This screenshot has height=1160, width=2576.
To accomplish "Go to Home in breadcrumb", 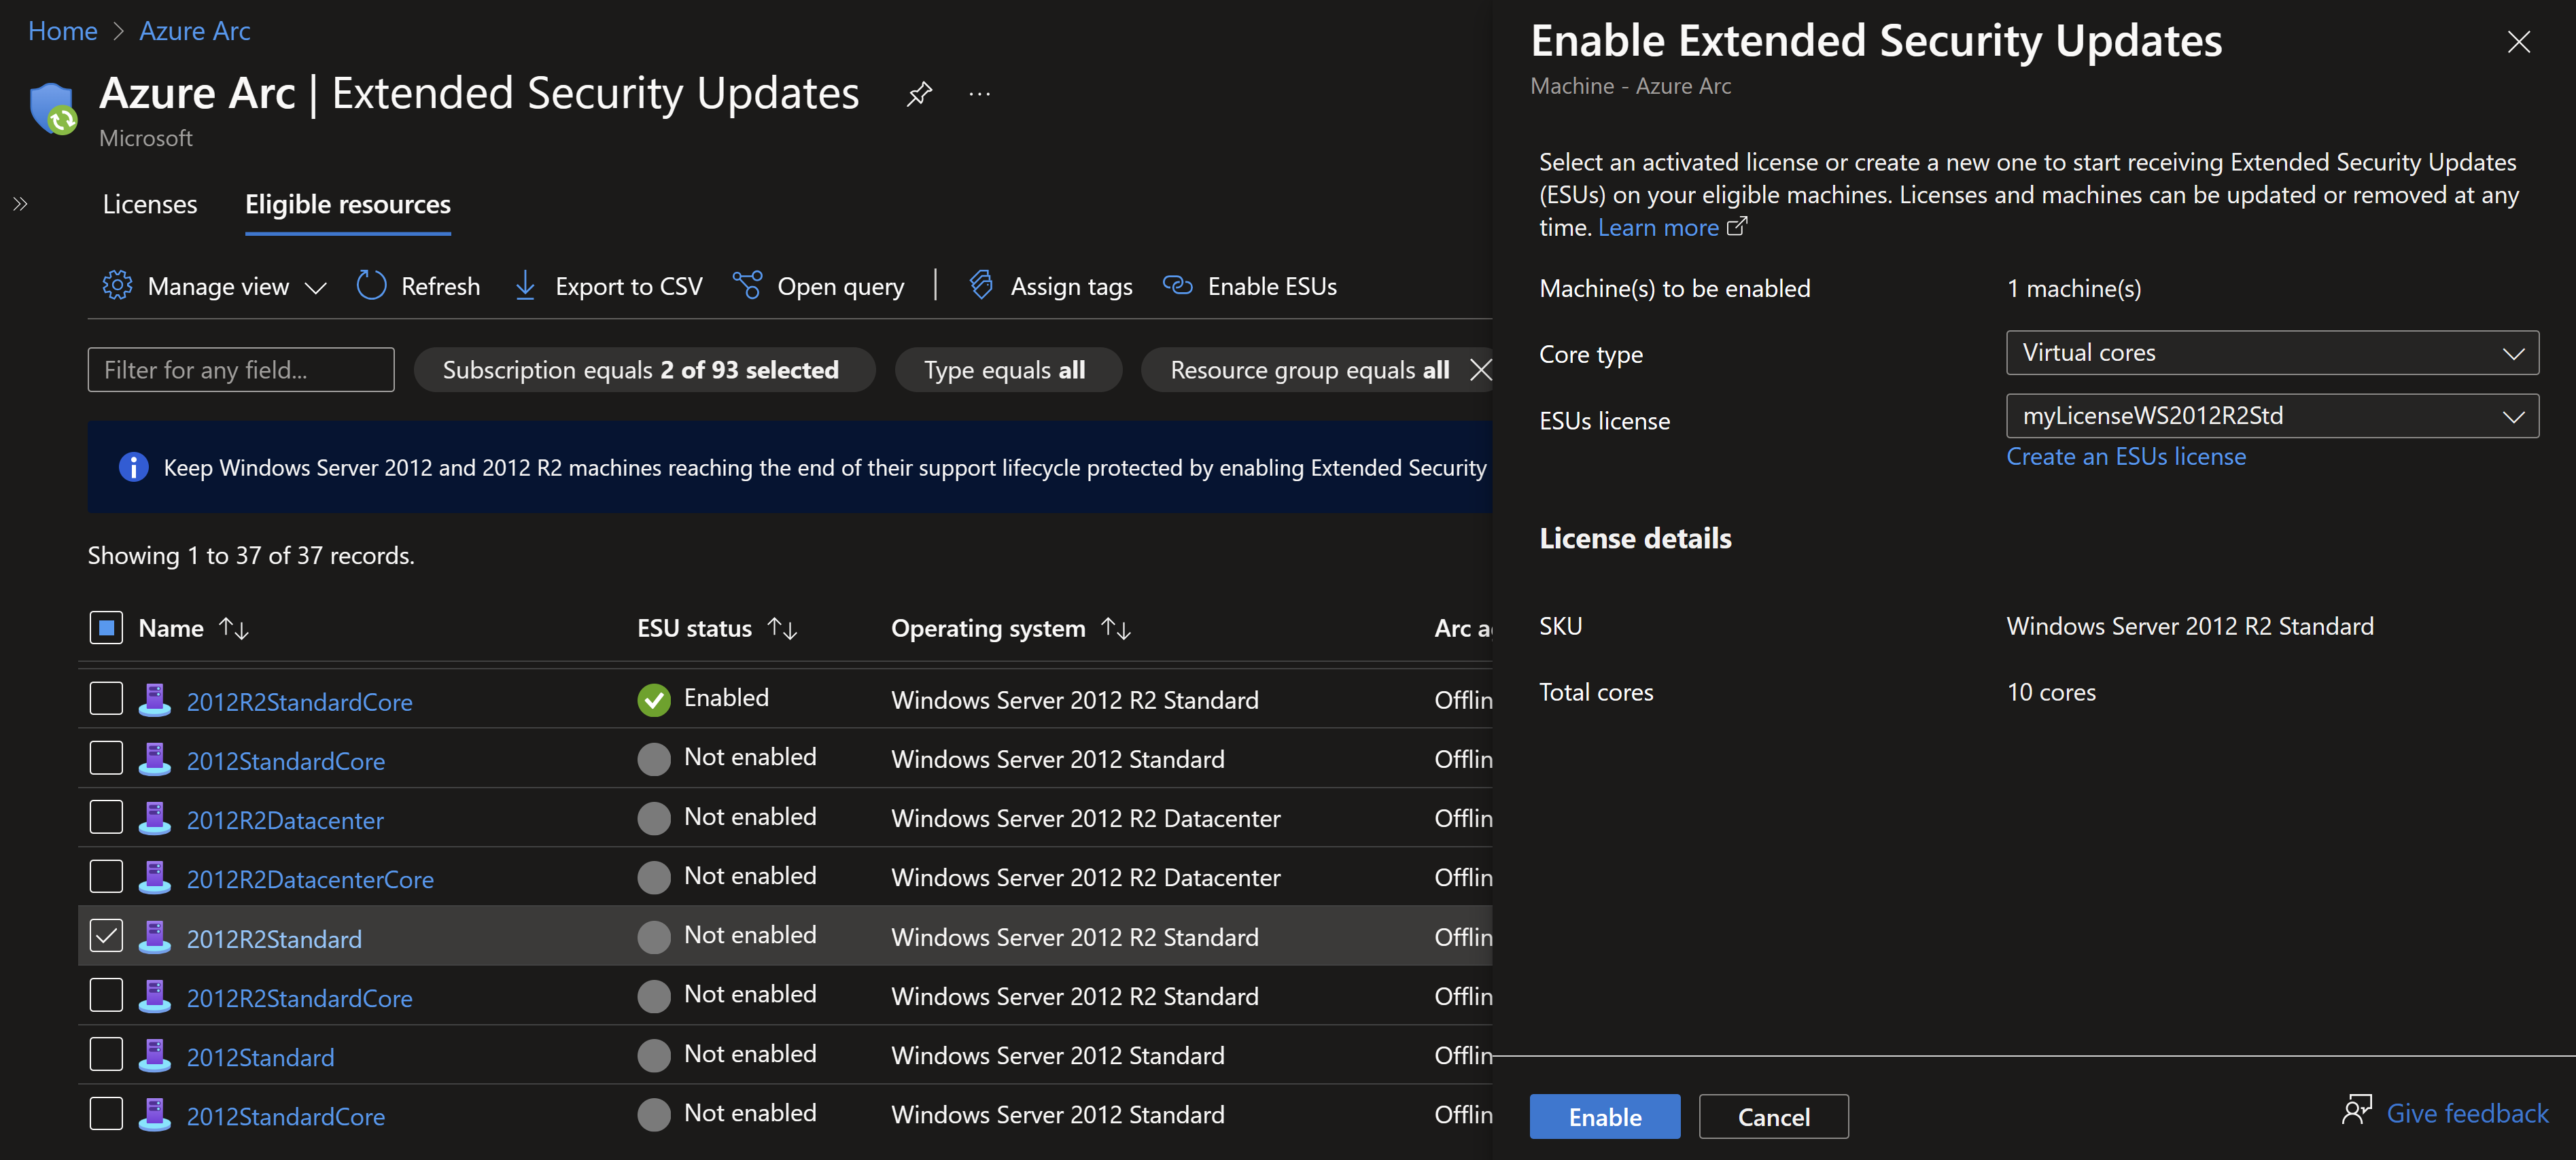I will coord(63,31).
